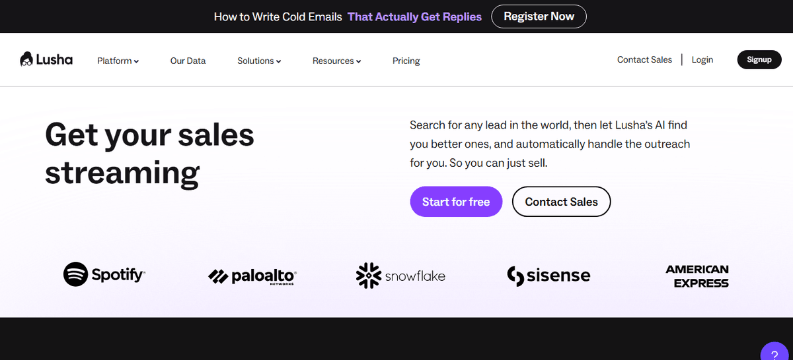
Task: Click the Register Now banner button
Action: [539, 16]
